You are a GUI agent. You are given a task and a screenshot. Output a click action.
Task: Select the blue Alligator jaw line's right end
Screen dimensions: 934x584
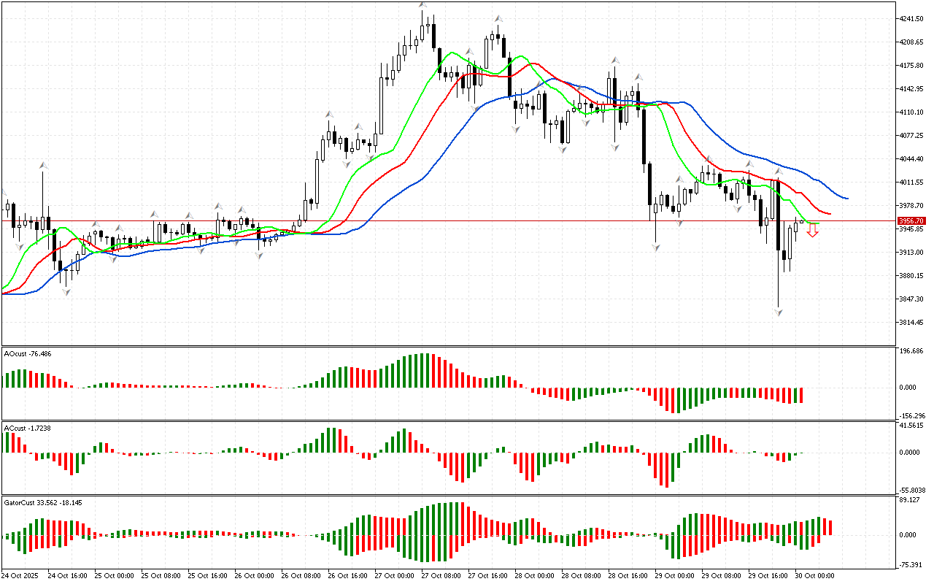coord(846,198)
